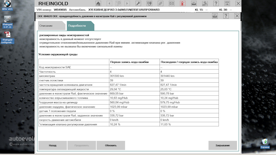
Task: Click the 579,75 mg/Hub air mass cell
Action: coord(189,102)
